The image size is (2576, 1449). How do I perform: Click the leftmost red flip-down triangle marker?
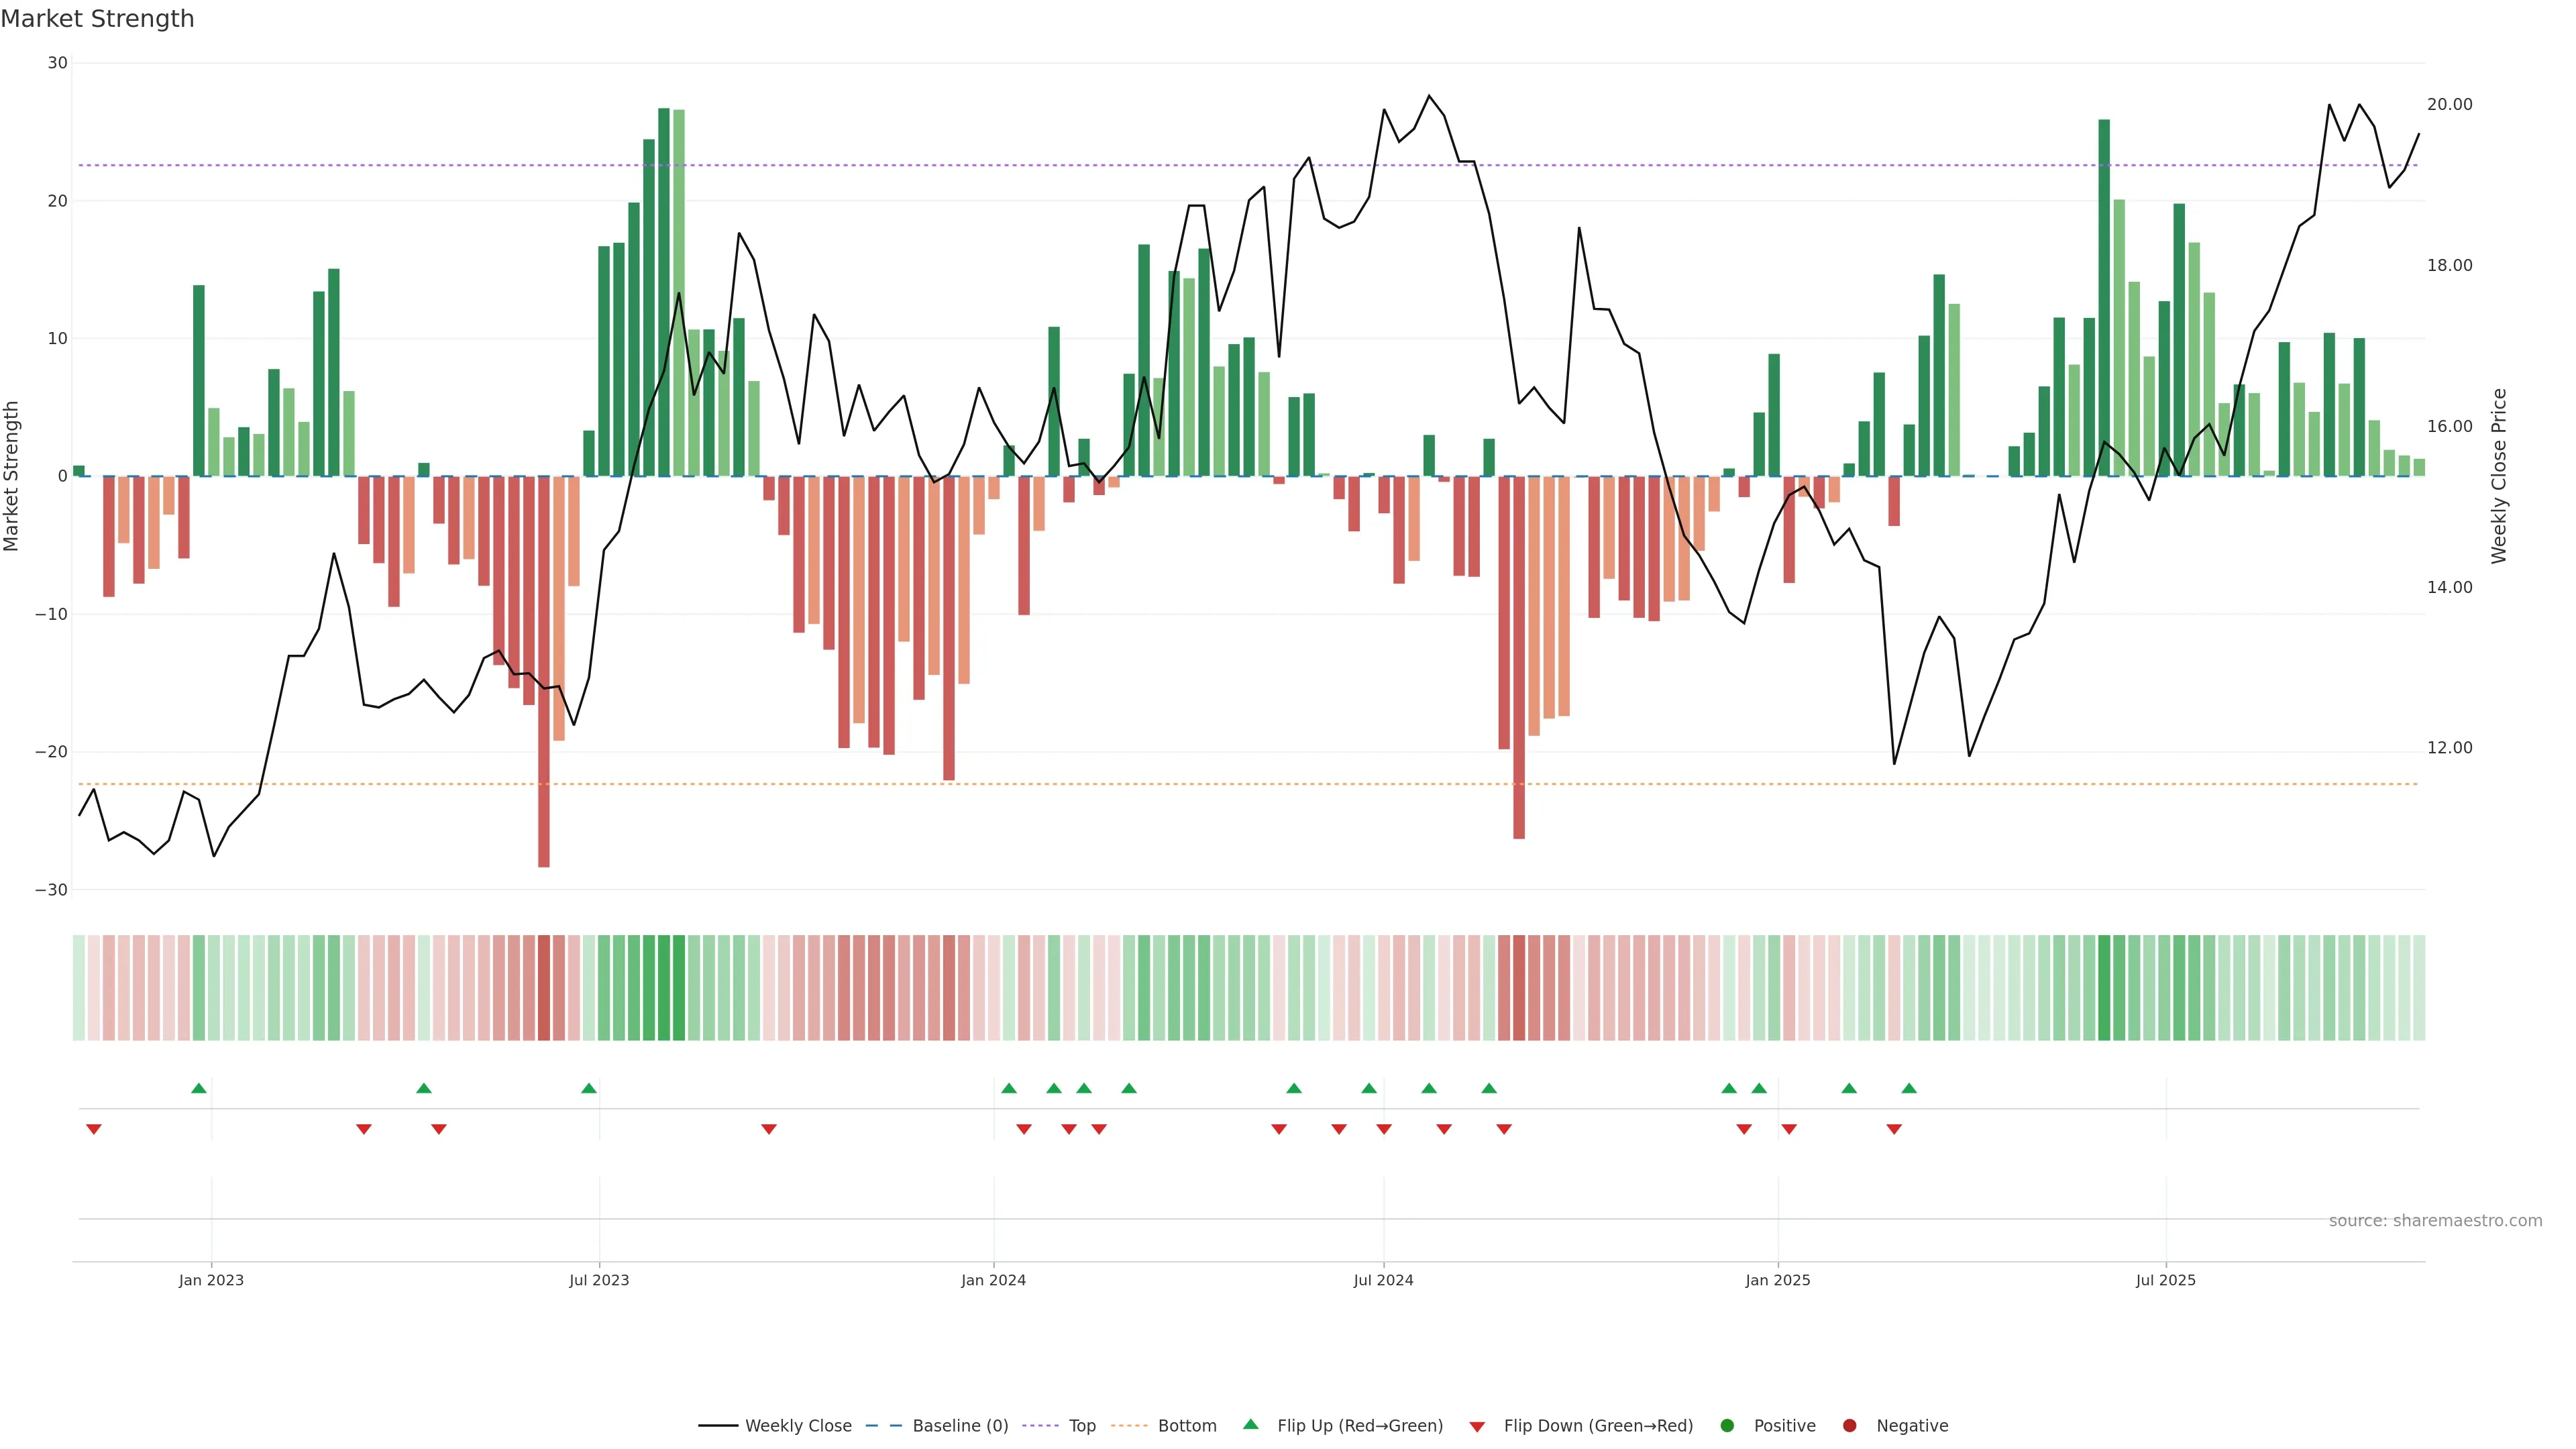94,1129
